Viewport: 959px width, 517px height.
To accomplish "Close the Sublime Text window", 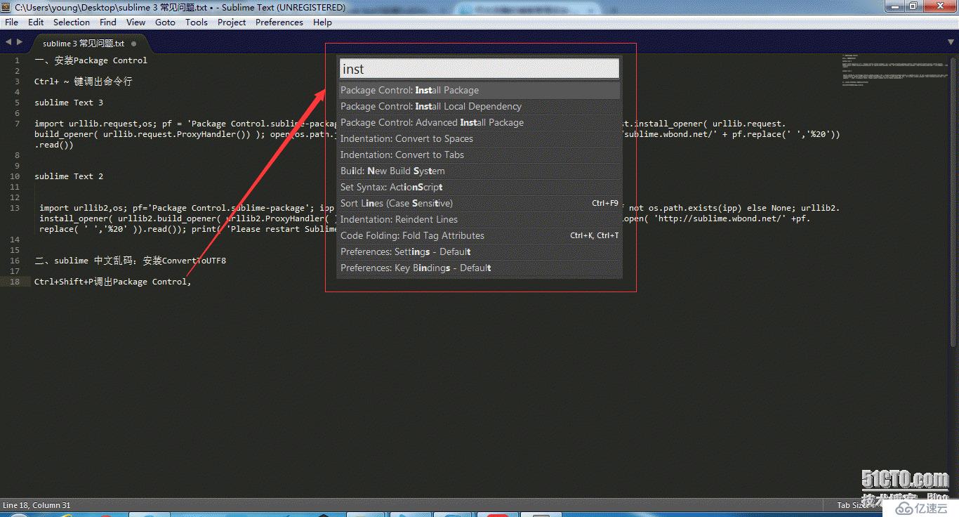I will point(939,6).
